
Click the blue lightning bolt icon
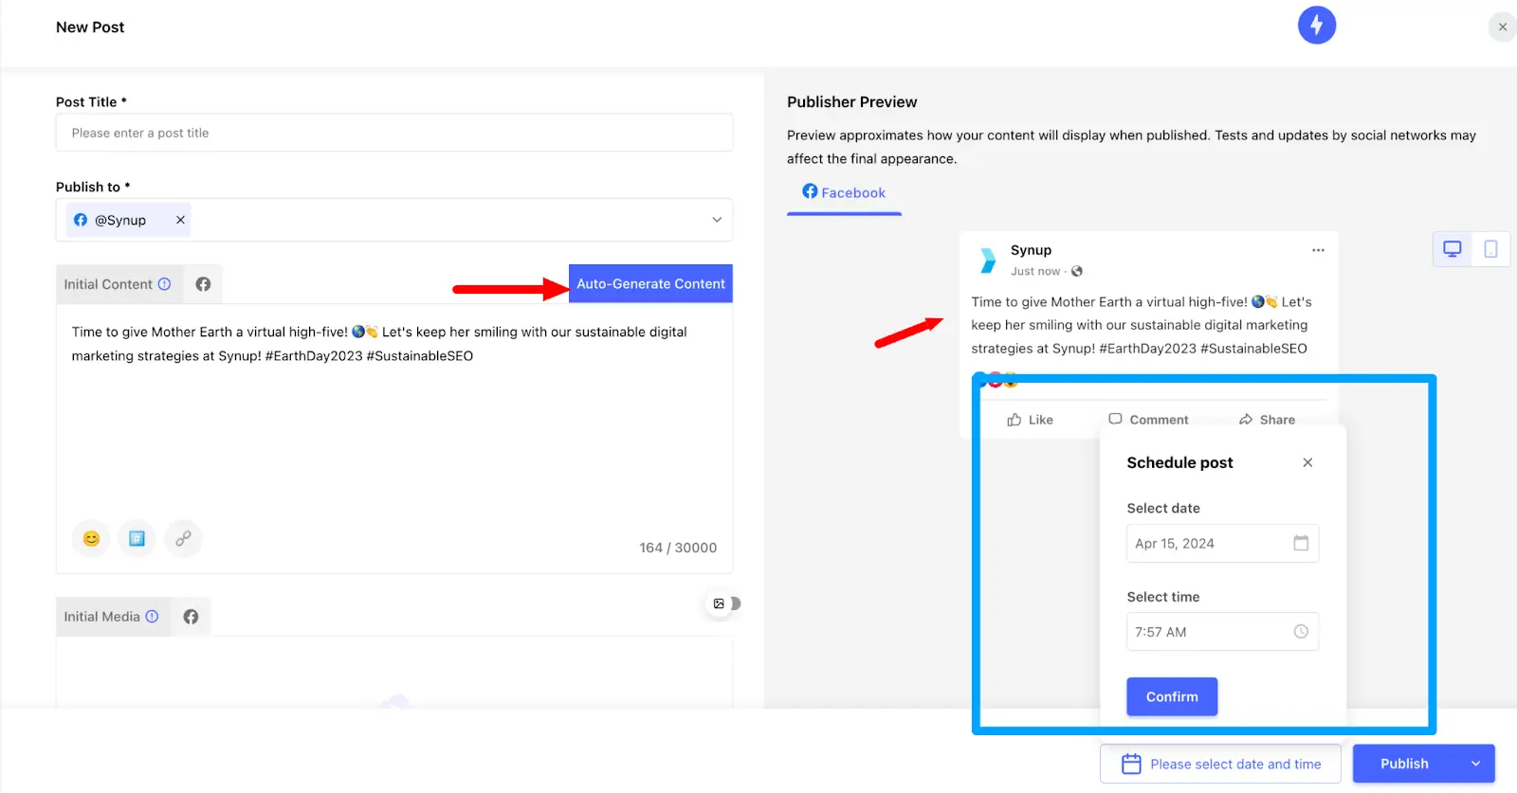(1317, 26)
